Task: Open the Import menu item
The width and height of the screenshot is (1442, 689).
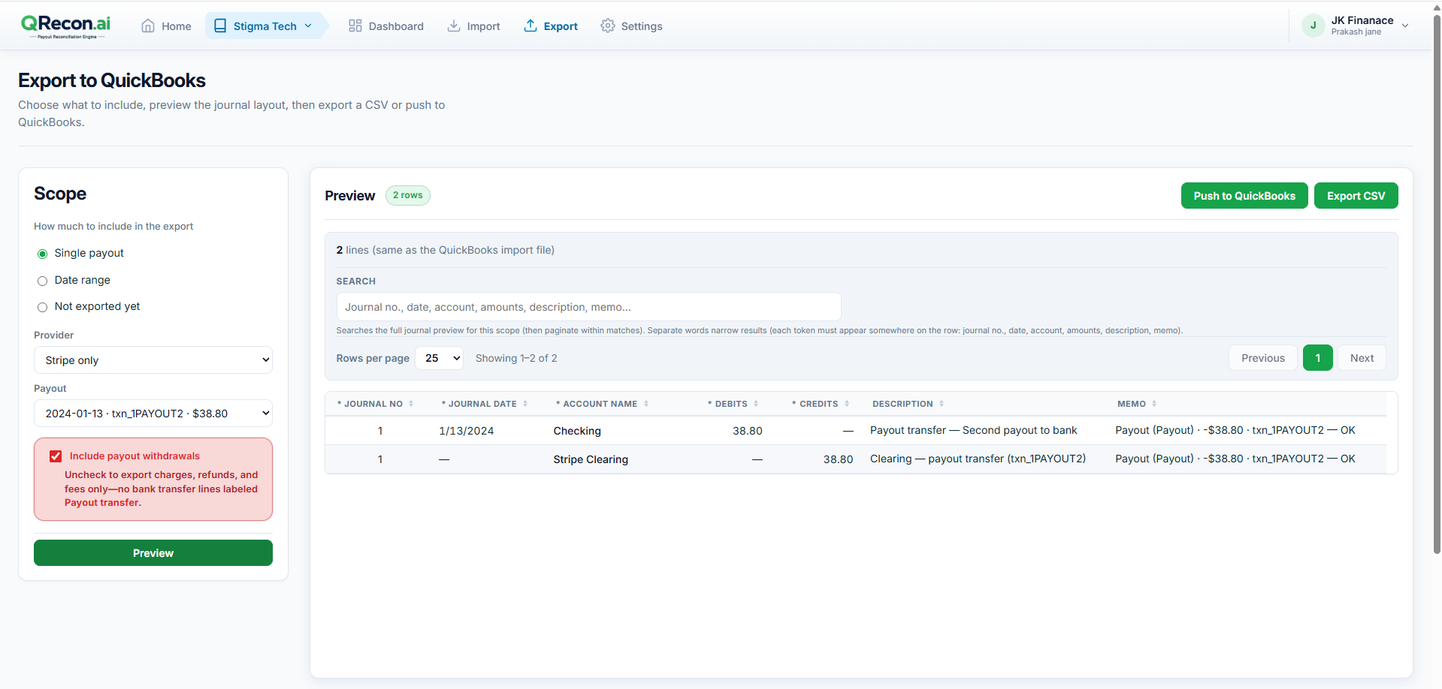Action: click(473, 26)
